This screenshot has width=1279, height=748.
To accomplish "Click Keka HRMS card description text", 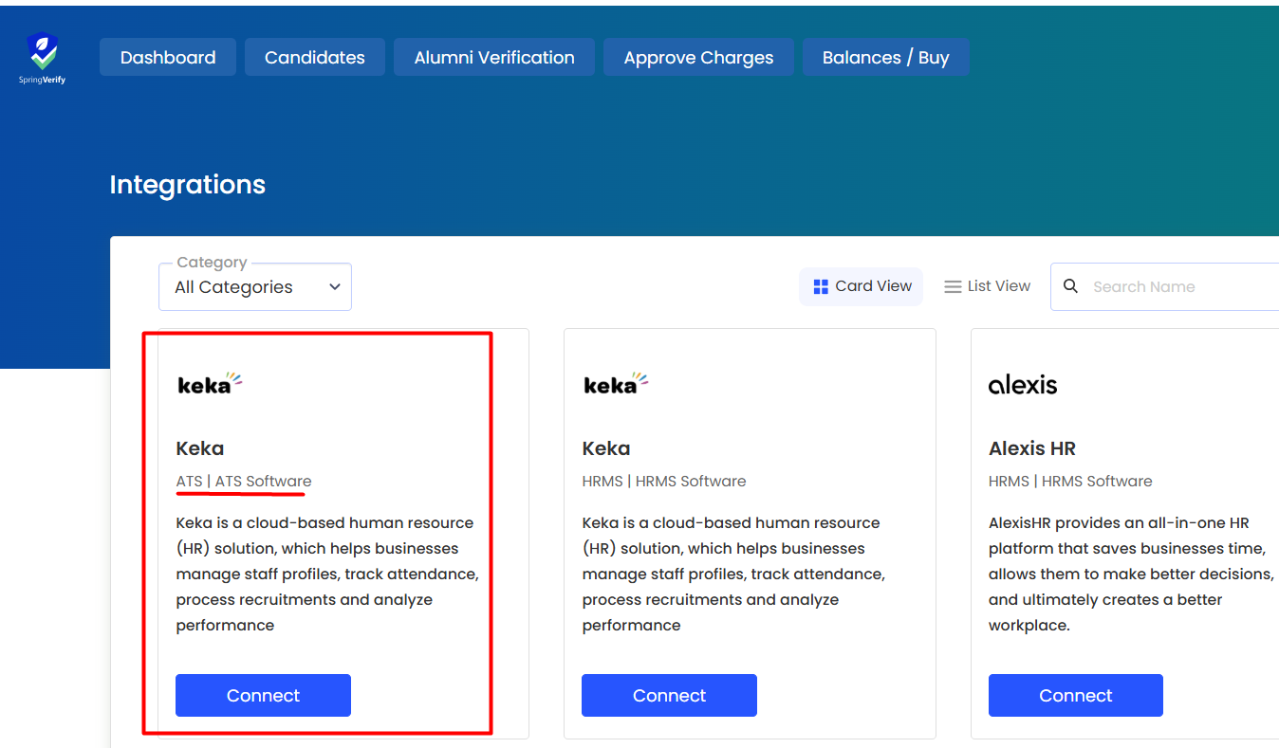I will pos(733,574).
